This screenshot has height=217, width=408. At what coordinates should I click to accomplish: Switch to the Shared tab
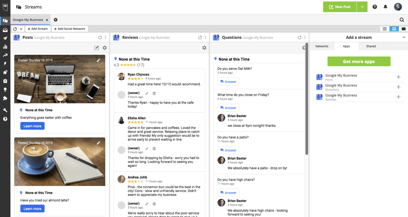coord(371,46)
